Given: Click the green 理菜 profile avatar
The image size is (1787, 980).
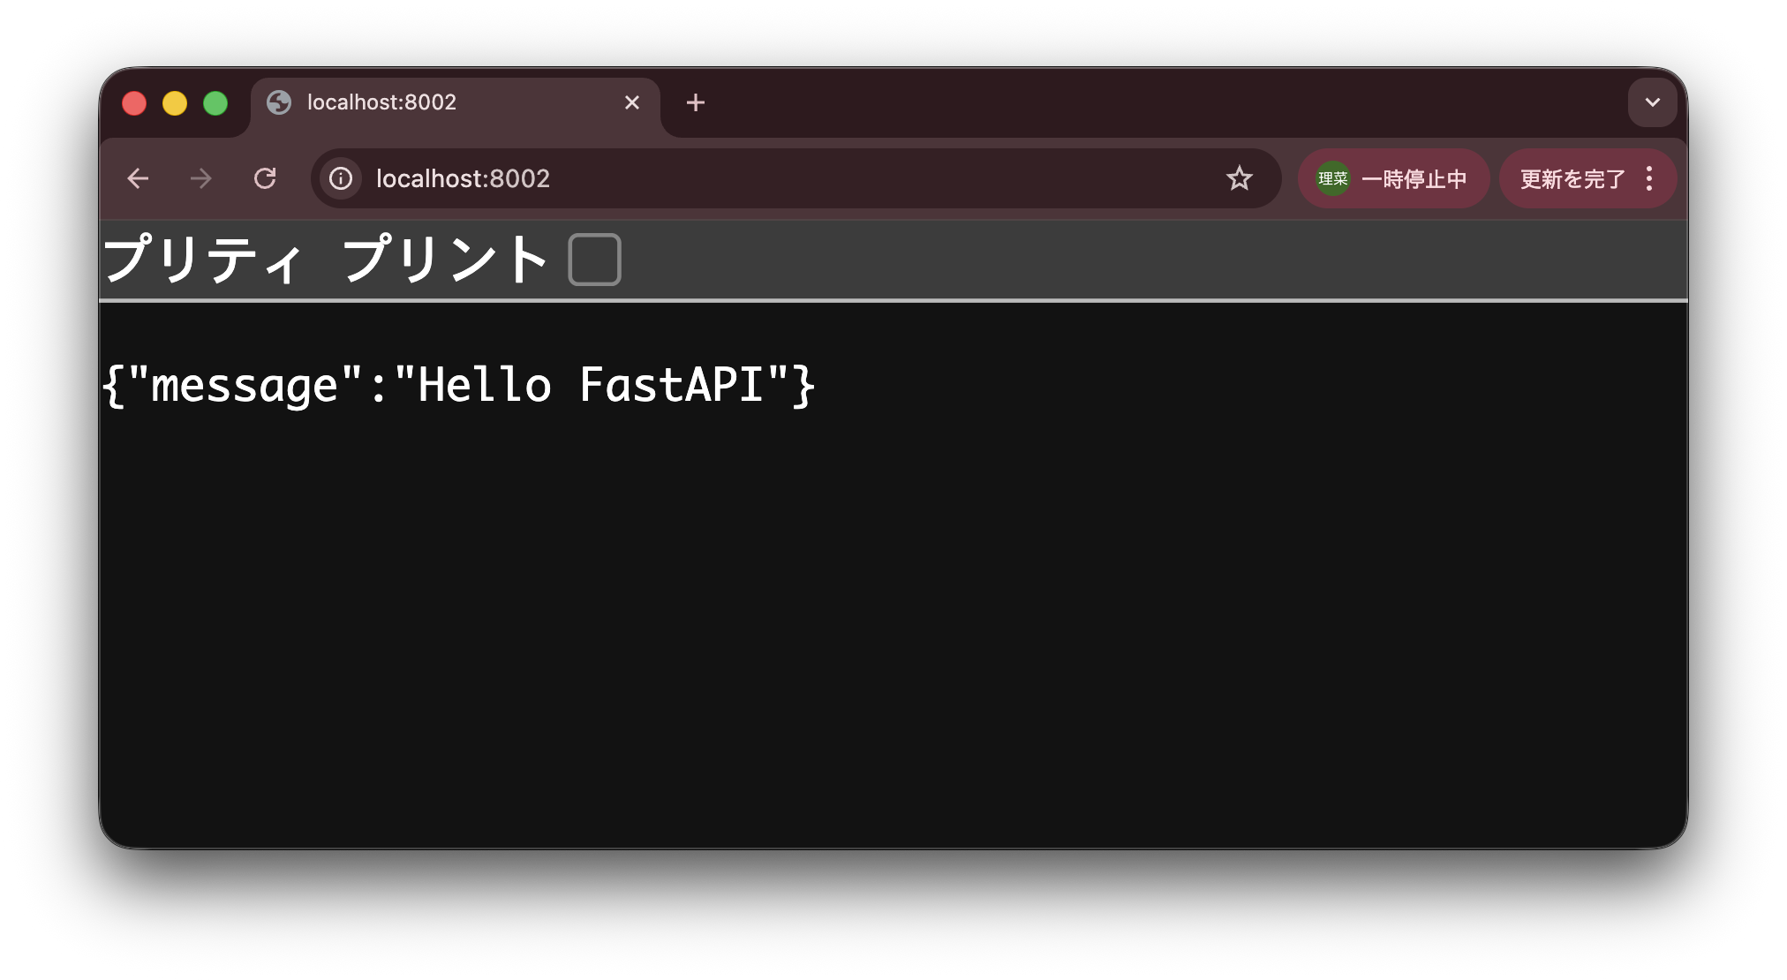Looking at the screenshot, I should click(x=1332, y=179).
